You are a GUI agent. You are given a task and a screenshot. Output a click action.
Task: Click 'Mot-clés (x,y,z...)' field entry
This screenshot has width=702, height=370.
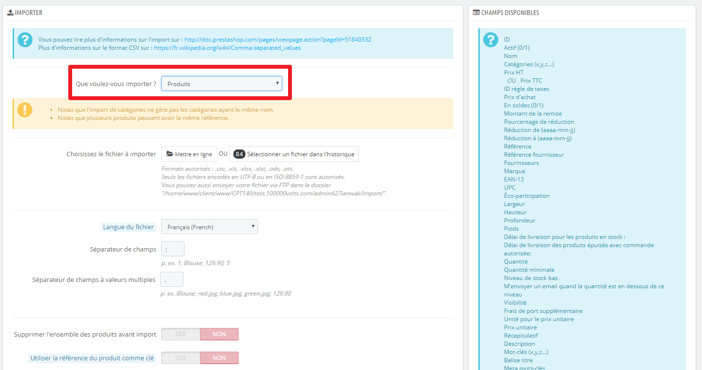coord(526,352)
